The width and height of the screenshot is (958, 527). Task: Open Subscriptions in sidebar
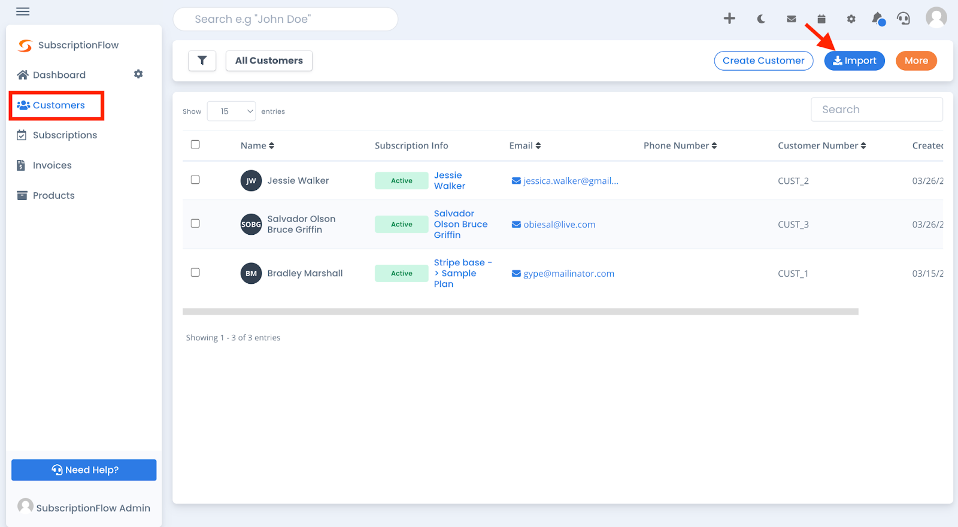tap(57, 135)
